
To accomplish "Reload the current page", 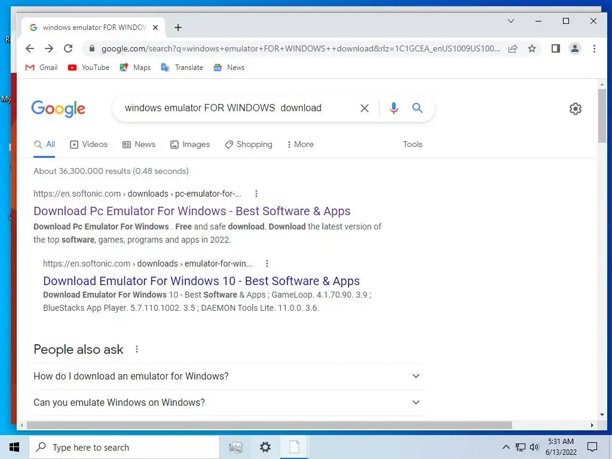I will point(68,48).
